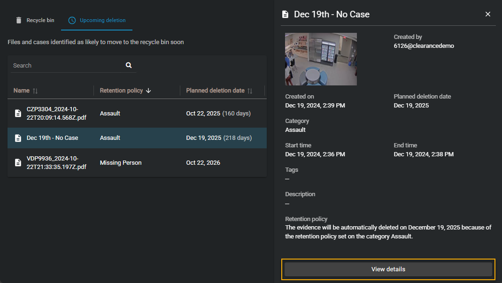The image size is (502, 283).
Task: Click the Dec 19, 2025 (218 days) date
Action: pos(219,138)
